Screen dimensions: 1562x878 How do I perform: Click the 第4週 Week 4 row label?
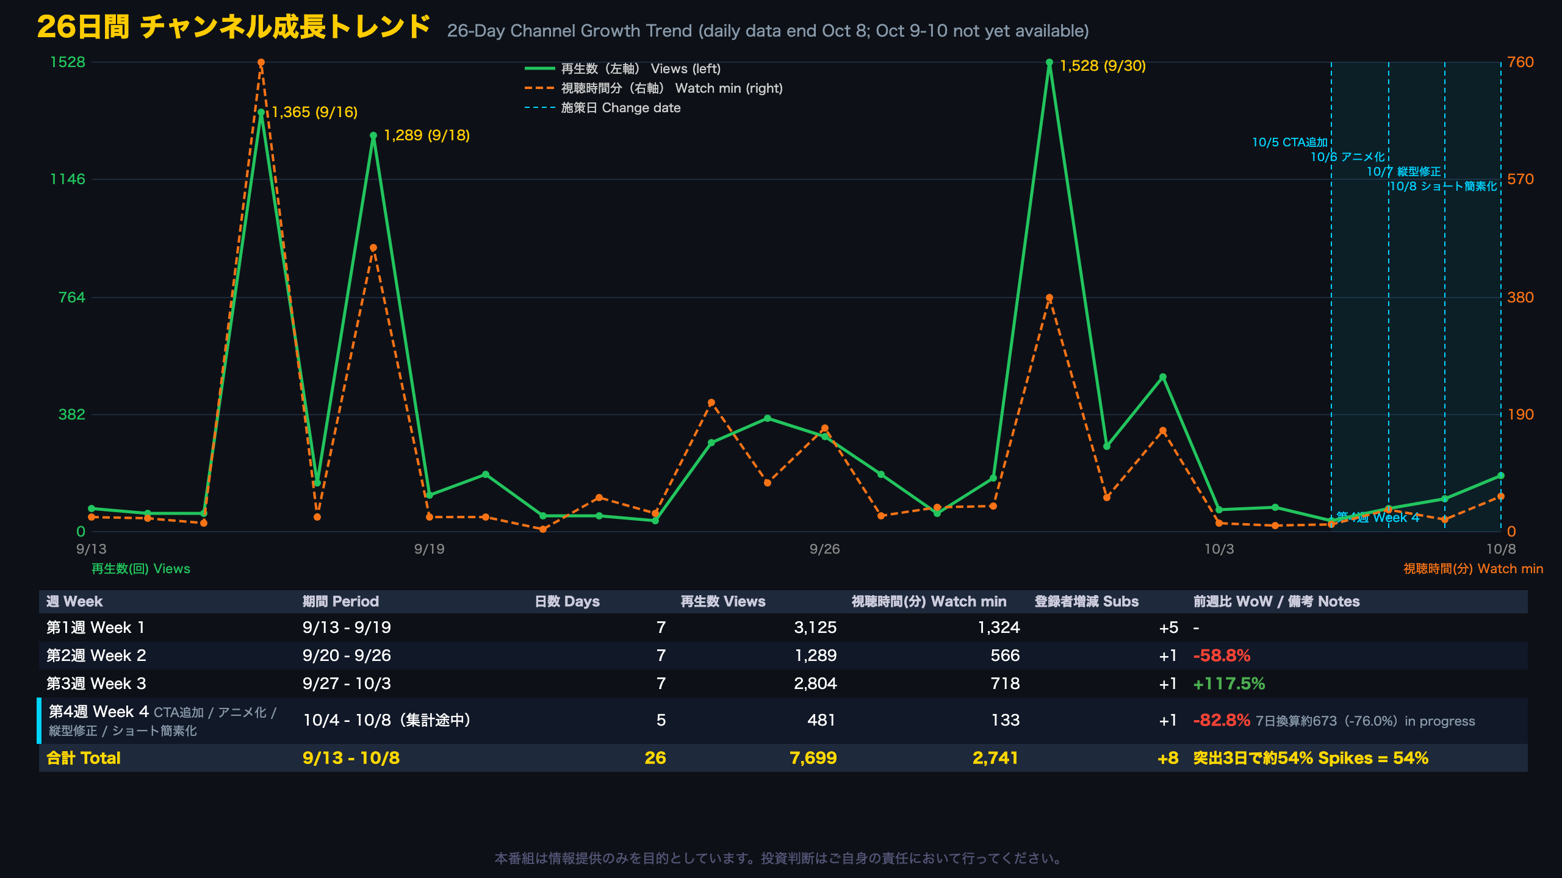(99, 712)
